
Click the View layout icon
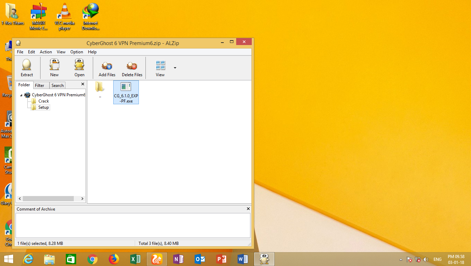(x=160, y=65)
